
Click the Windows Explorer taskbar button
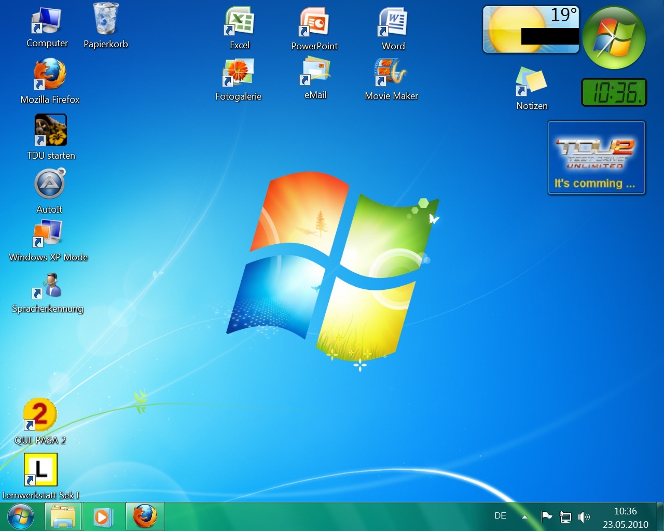(x=63, y=516)
